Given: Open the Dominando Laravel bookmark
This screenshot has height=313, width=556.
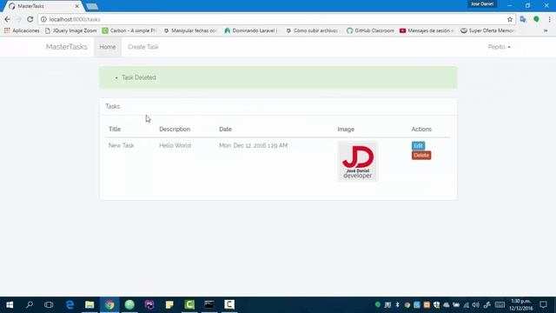Looking at the screenshot, I should click(251, 31).
